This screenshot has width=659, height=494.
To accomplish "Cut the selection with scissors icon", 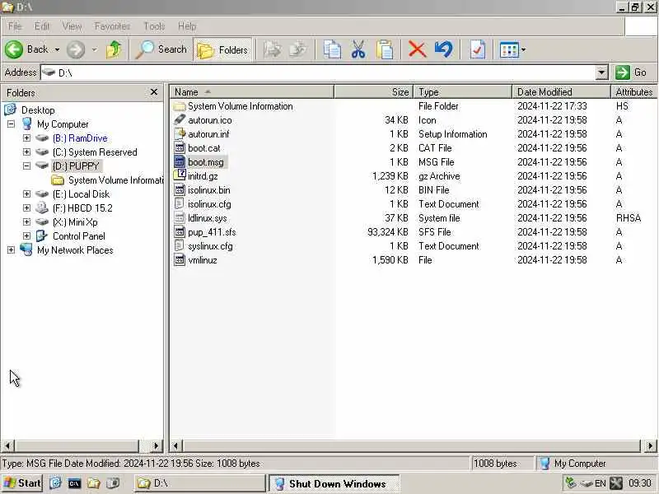I will pyautogui.click(x=358, y=49).
